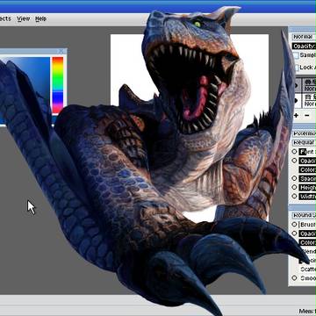The image size is (316, 316).
Task: Remove layer with the minus button
Action: coord(306,116)
